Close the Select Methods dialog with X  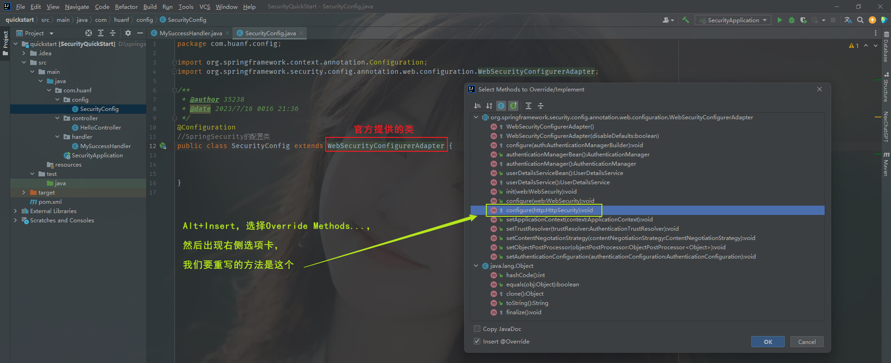click(820, 89)
